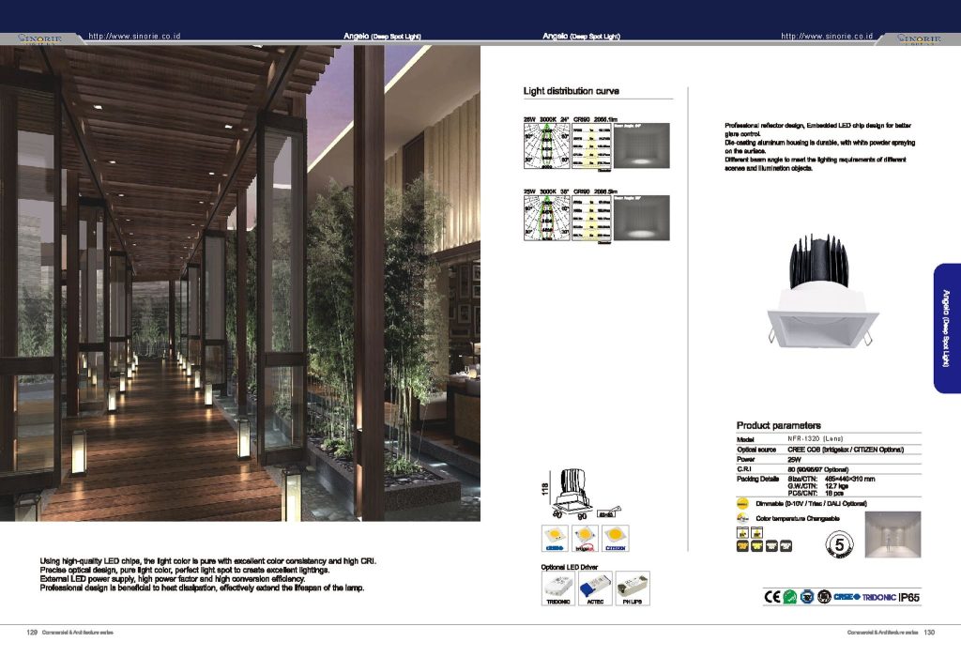Click the yellow Dimmable icon
961x657 pixels.
[744, 504]
